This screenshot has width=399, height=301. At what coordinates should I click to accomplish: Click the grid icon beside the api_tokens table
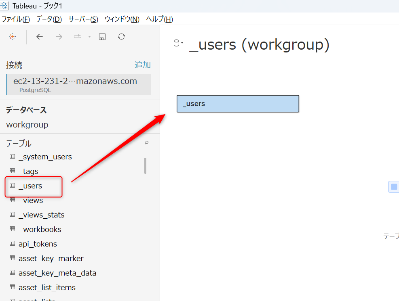(x=12, y=244)
